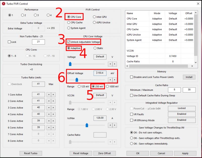Apply the voltage changes
202x158 pixels.
coord(185,153)
